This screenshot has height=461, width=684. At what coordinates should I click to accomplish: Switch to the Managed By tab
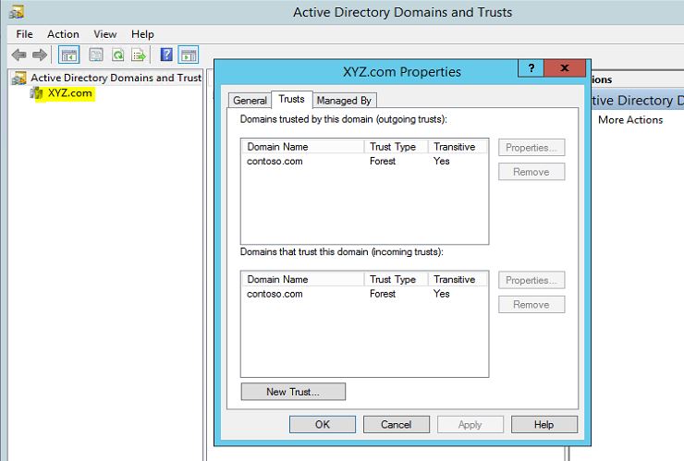[x=344, y=101]
